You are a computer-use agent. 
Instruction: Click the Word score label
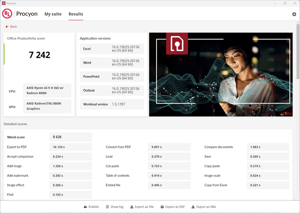tap(16, 137)
